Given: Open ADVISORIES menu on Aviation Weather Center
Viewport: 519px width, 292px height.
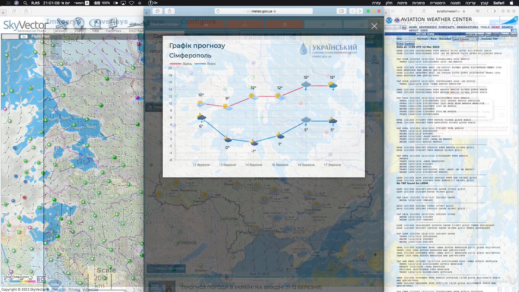Looking at the screenshot, I should tap(428, 27).
